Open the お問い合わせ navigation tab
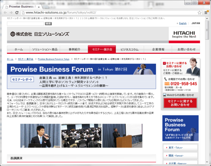211x166 pixels. coord(186,49)
